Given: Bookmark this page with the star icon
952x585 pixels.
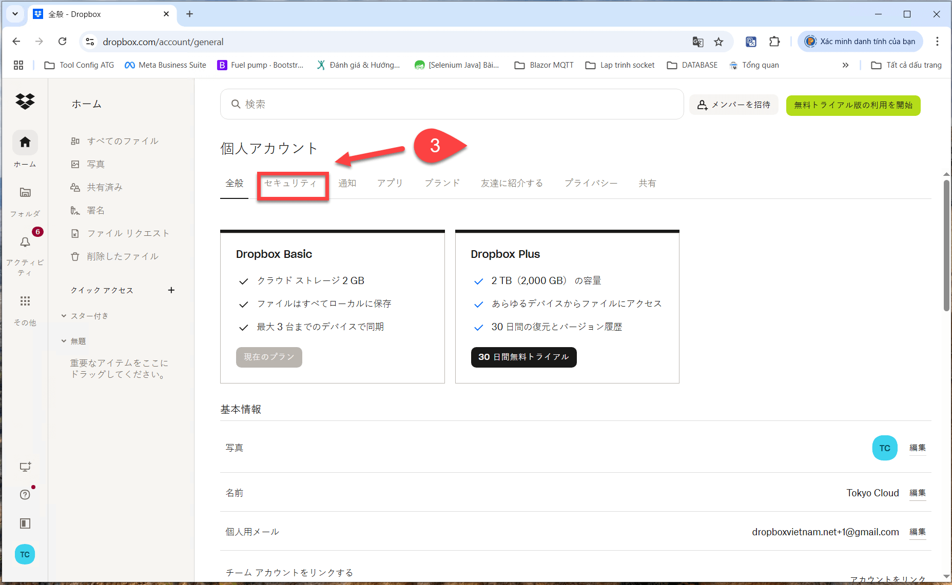Looking at the screenshot, I should (718, 42).
